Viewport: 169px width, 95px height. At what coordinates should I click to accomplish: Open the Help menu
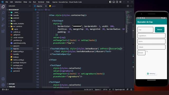coord(48,2)
